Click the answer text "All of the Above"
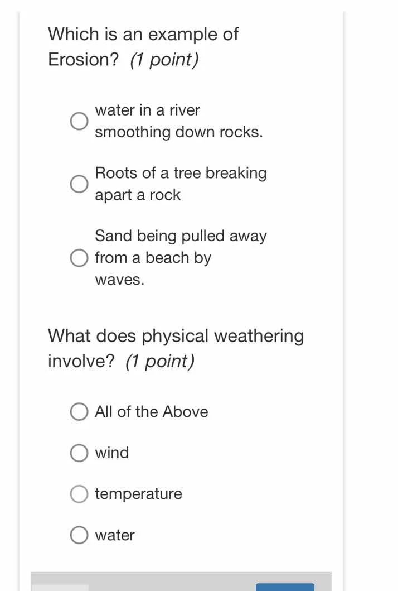Viewport: 398px width, 591px height. pos(151,411)
